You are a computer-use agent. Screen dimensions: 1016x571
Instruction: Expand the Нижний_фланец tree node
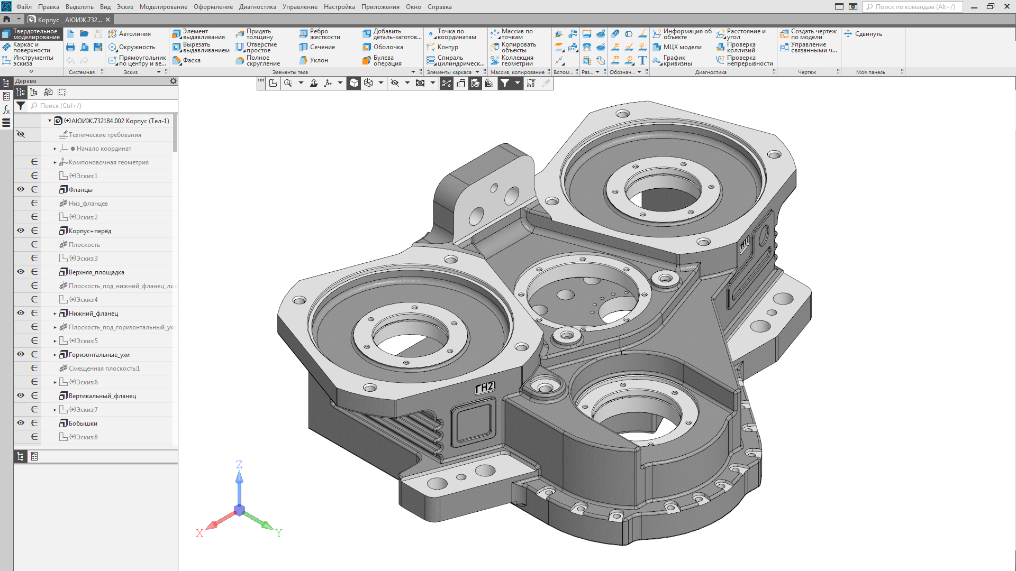pos(55,314)
